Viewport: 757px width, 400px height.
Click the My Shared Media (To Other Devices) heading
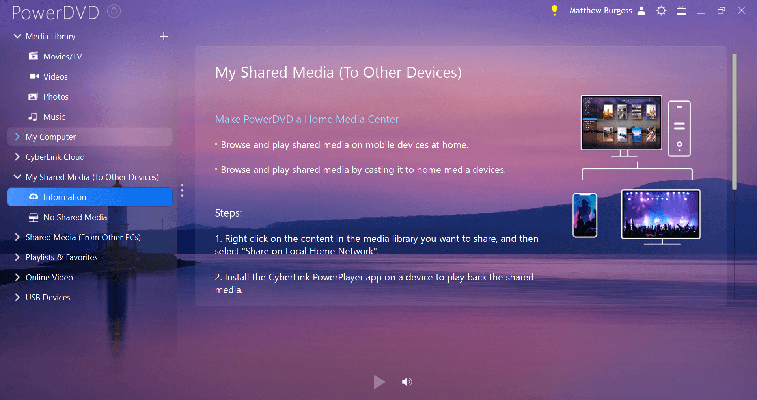(x=338, y=72)
